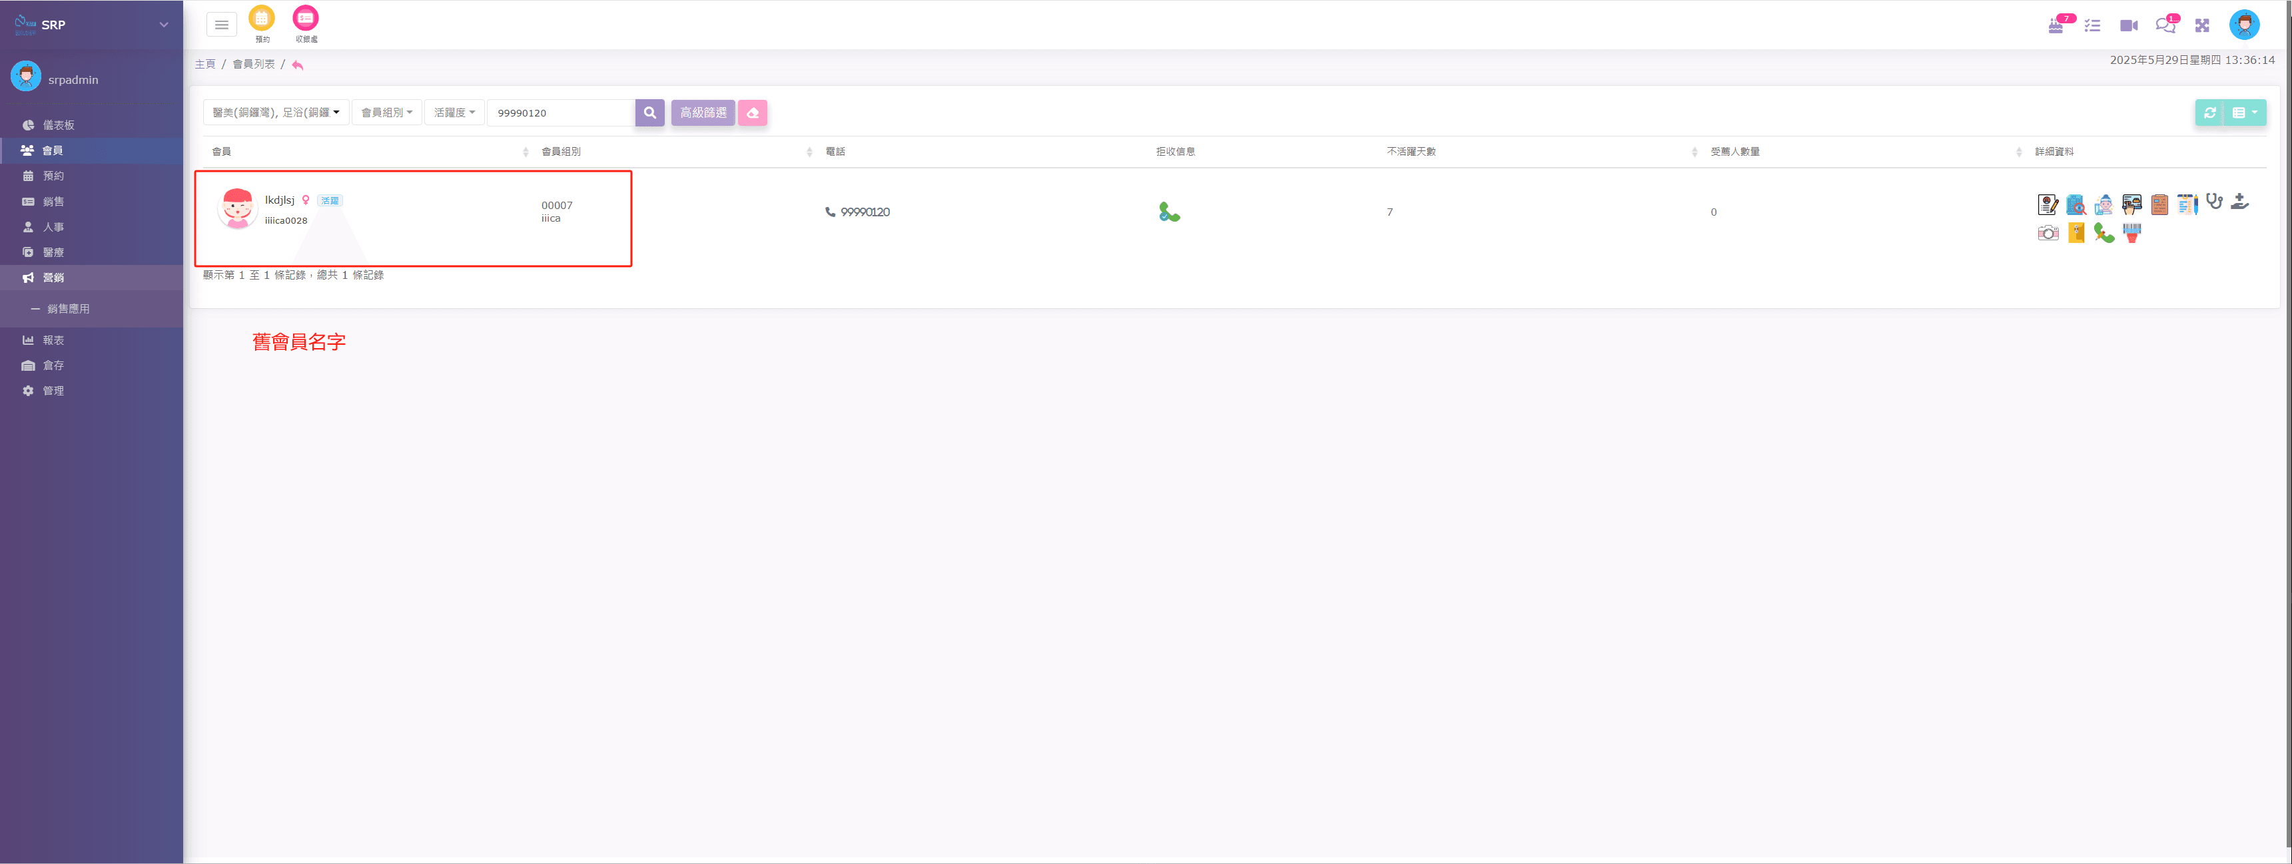Screen dimensions: 2292x864
Task: Select 報表 in the sidebar menu
Action: pos(53,340)
